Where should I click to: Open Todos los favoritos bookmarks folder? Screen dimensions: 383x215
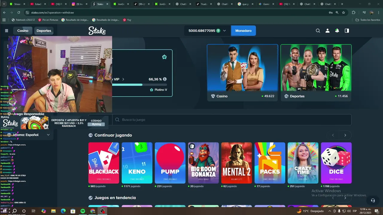point(368,20)
